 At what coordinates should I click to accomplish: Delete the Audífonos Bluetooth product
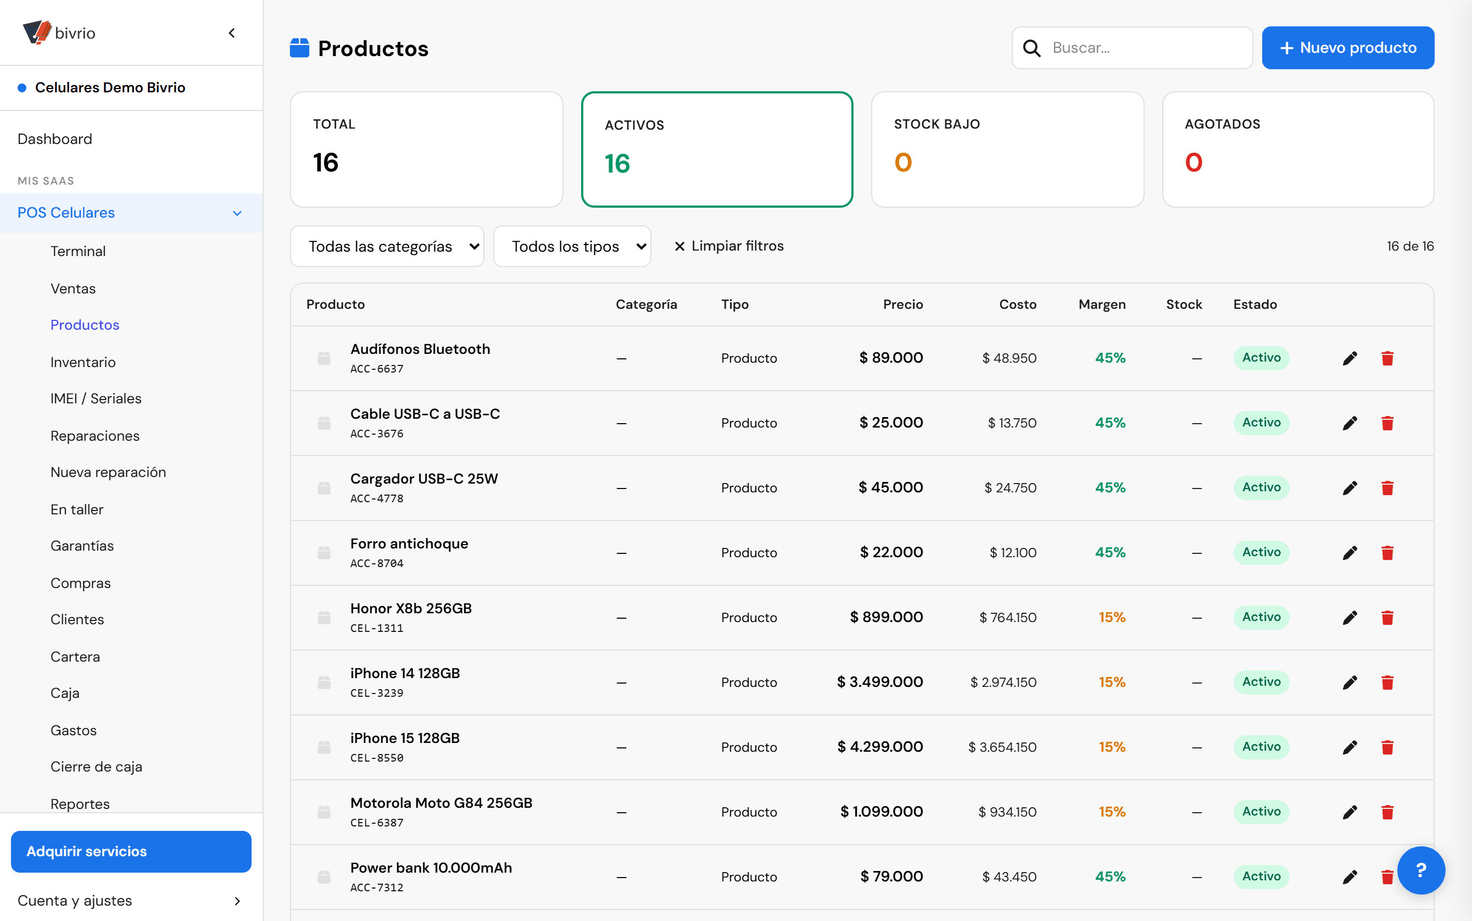pos(1387,358)
